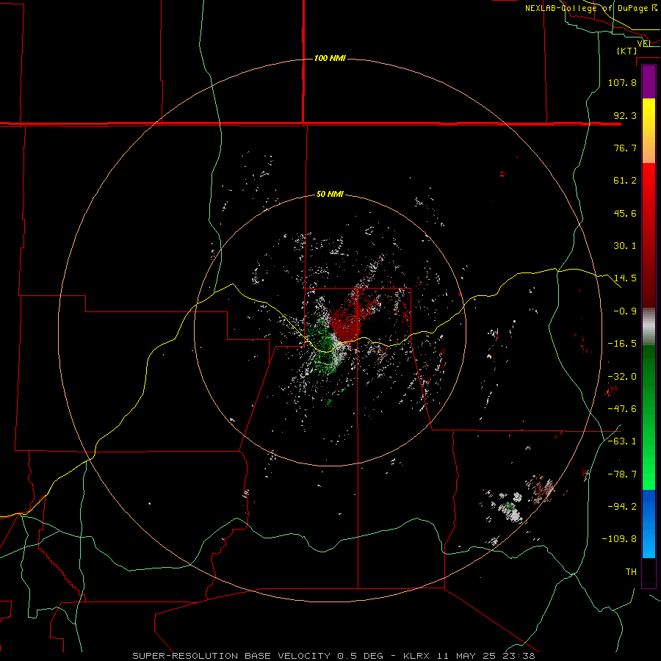Click the 92.3 legend value
This screenshot has width=661, height=661.
click(625, 115)
